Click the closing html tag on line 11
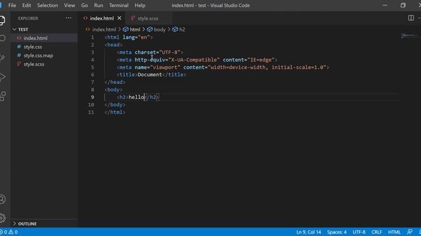 point(114,112)
